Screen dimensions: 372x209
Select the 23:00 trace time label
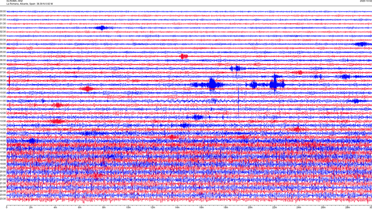pyautogui.click(x=3, y=195)
